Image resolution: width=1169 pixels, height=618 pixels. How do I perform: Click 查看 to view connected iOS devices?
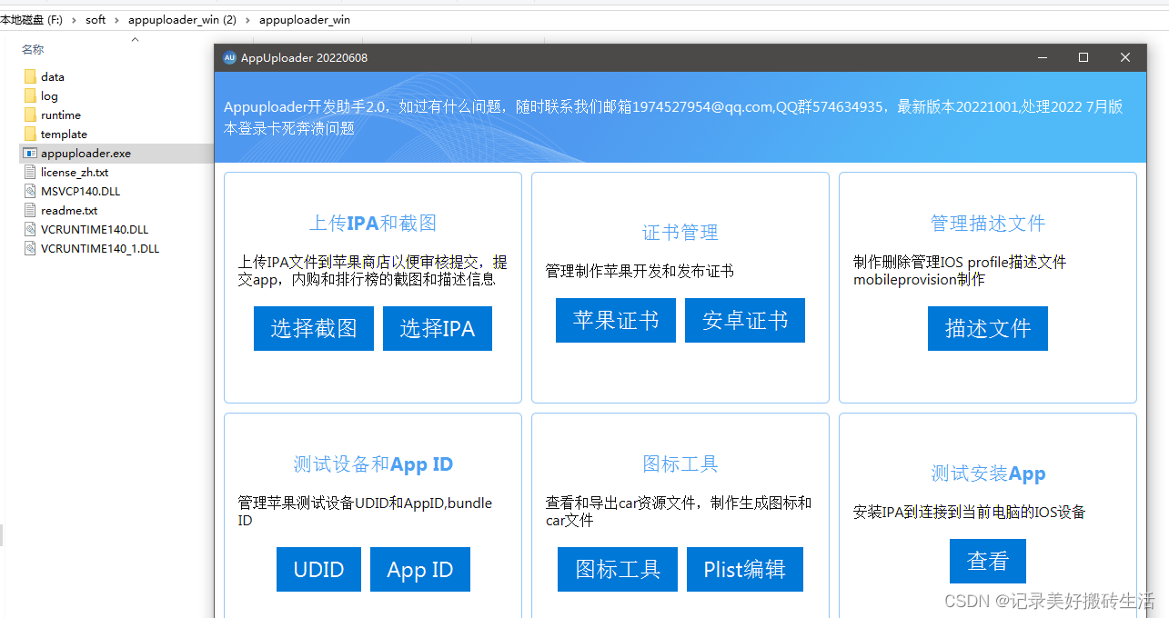point(988,562)
